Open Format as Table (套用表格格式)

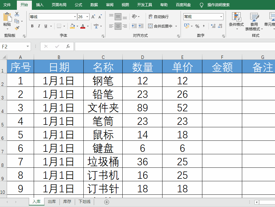pyautogui.click(x=254, y=21)
